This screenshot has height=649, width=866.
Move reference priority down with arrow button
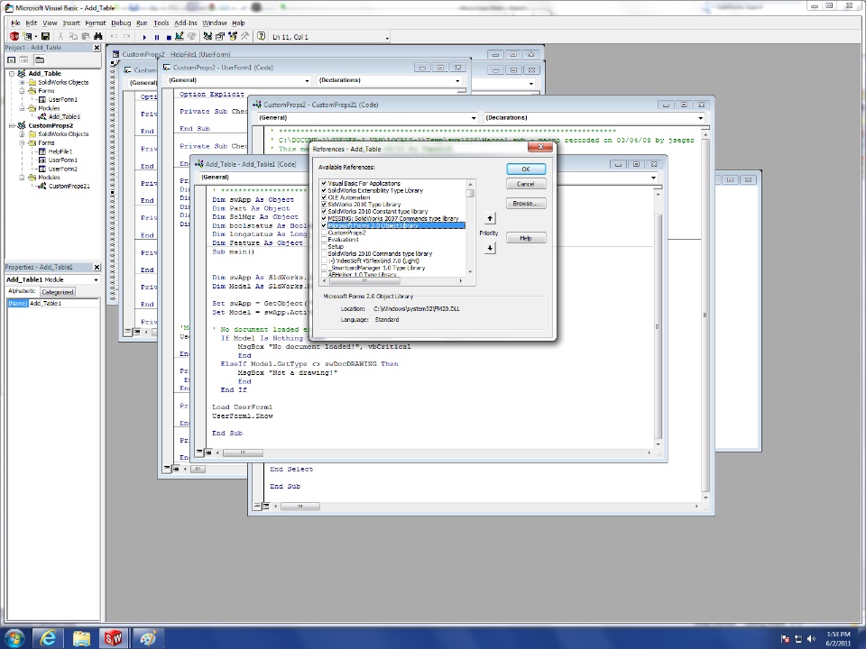click(490, 249)
